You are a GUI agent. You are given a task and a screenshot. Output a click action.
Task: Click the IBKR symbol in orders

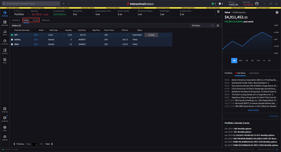[x=16, y=44]
